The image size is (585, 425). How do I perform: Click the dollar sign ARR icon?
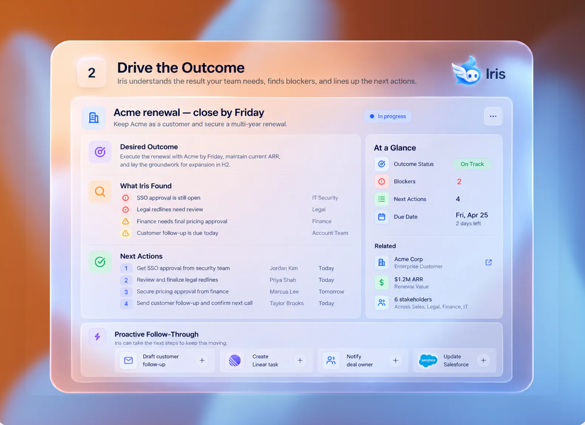coord(382,283)
